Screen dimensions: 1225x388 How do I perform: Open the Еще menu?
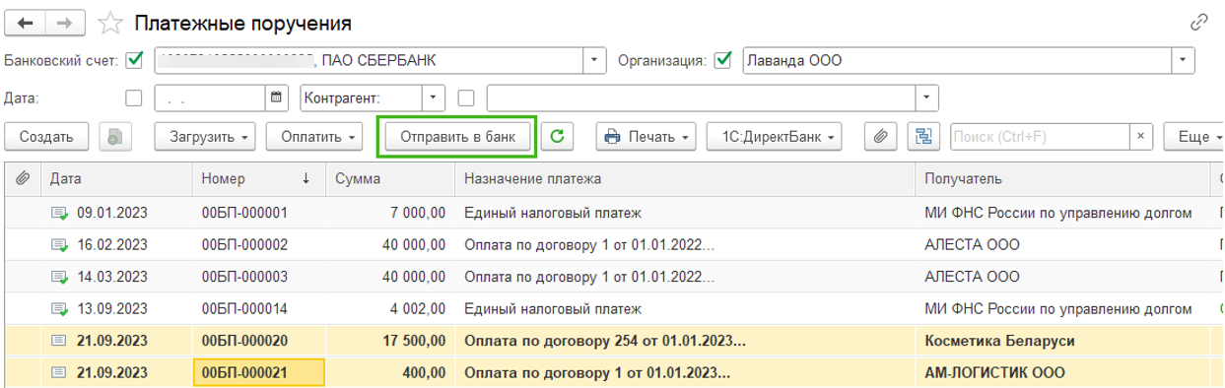[1193, 137]
